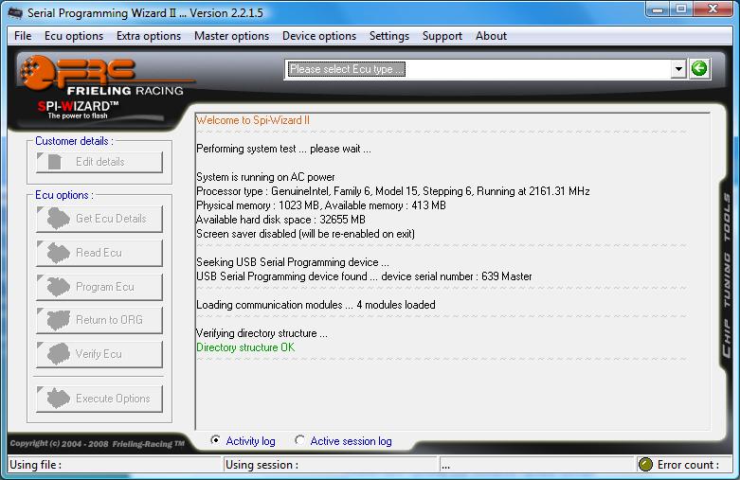Open the Device options menu
The image size is (740, 480).
(x=319, y=36)
